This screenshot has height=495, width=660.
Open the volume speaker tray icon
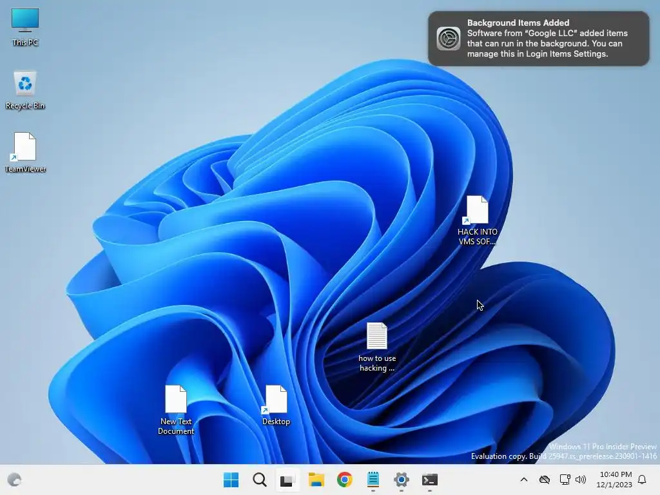581,480
